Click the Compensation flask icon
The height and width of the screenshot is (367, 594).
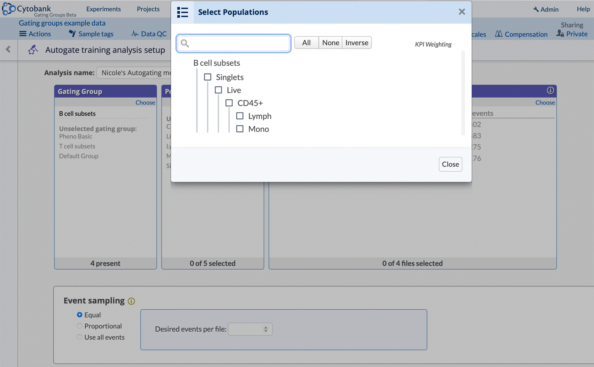coord(498,34)
